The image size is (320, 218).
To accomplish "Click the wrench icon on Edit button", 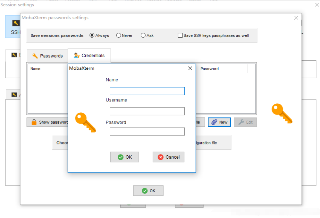I will (241, 122).
